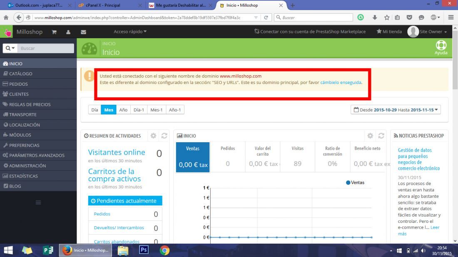
Task: Select Día-1 time period
Action: click(x=139, y=110)
